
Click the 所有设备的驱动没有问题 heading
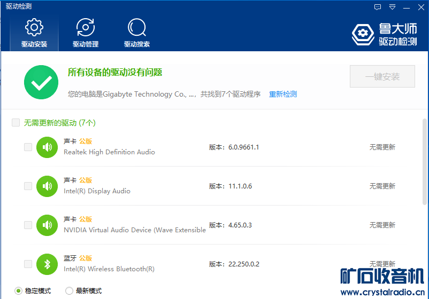click(x=115, y=73)
